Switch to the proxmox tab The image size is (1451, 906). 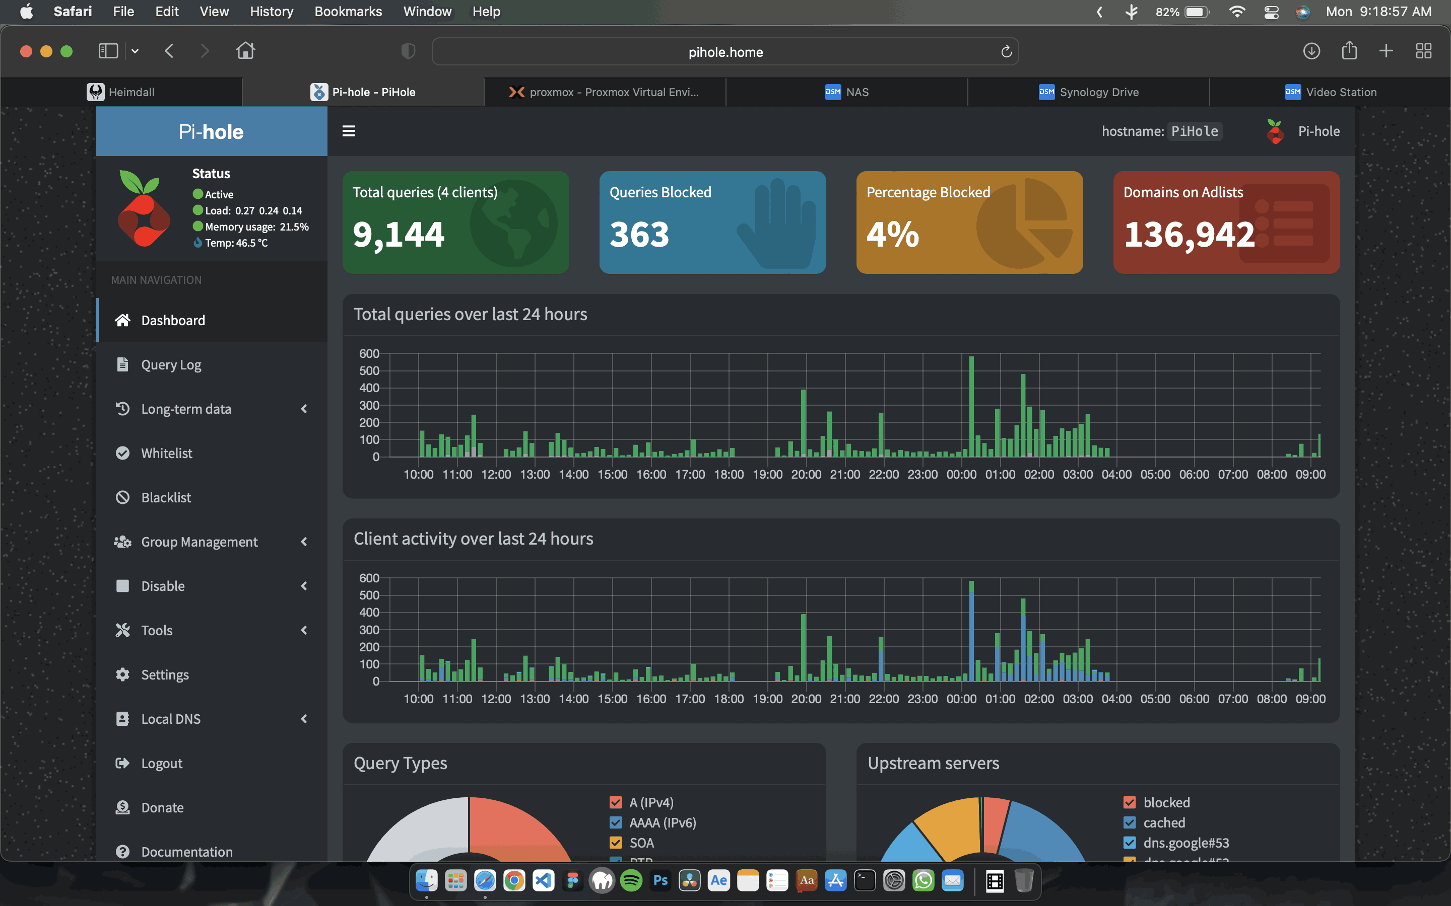[605, 92]
